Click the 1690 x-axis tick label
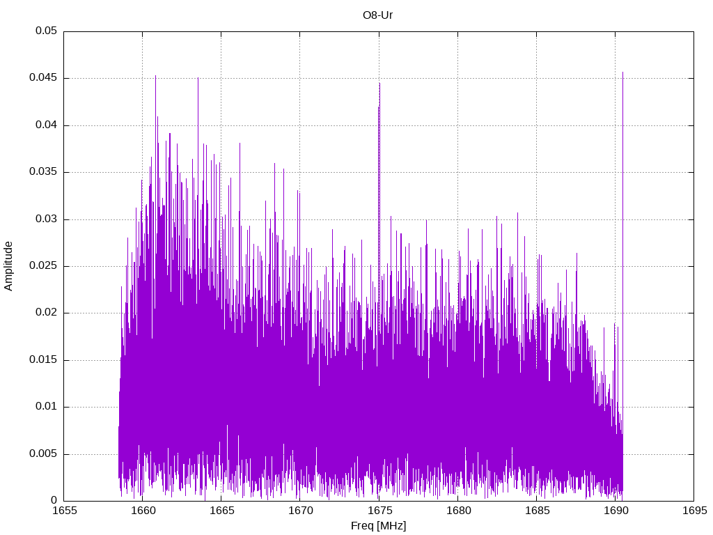The height and width of the screenshot is (535, 713). [x=616, y=511]
